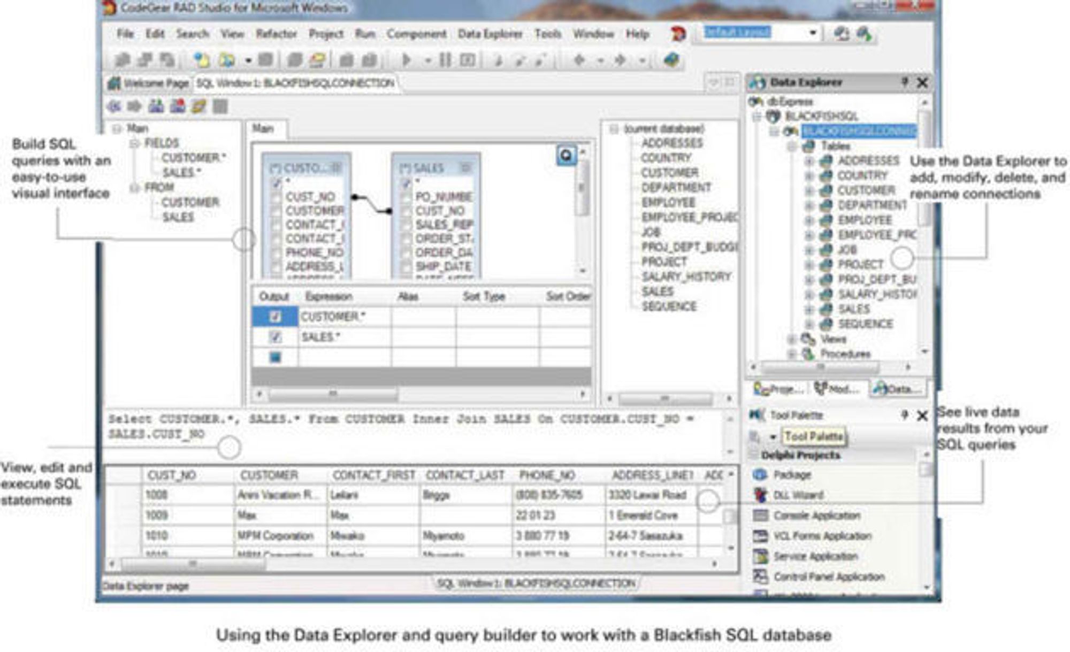Click DLL Wizard icon in Tool Palette

coord(760,495)
